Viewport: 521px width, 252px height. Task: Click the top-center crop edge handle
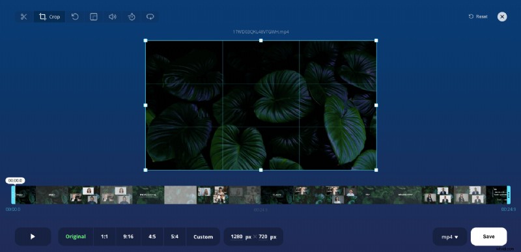click(261, 40)
